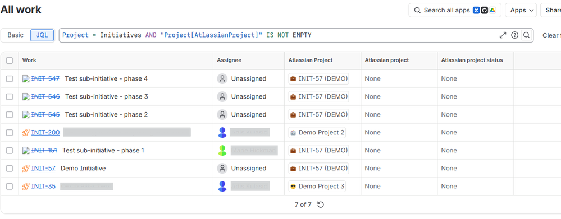Click the Search all apps box
The height and width of the screenshot is (219, 561).
coord(455,10)
